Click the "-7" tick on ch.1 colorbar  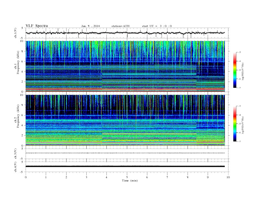click(239, 88)
